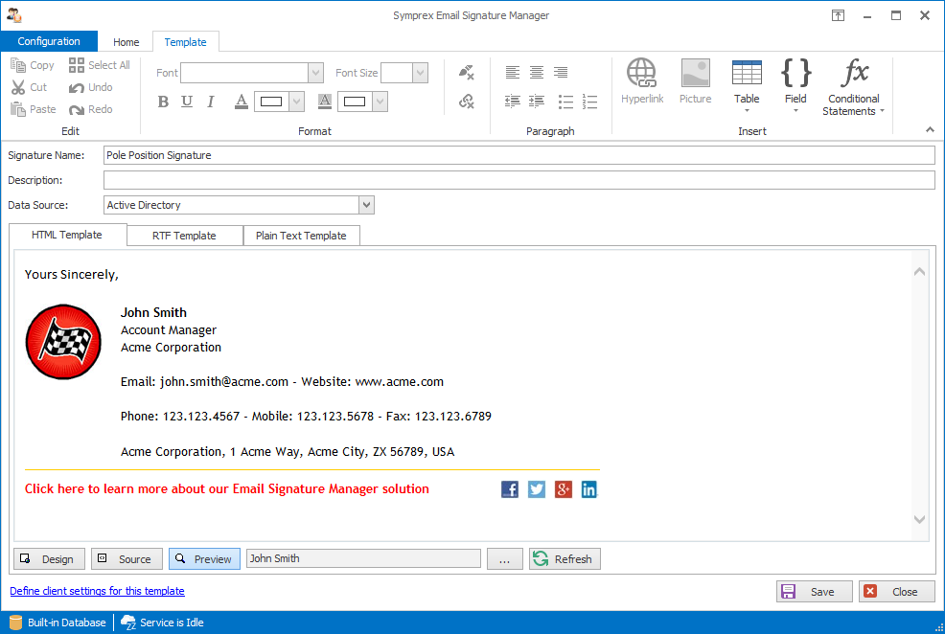Click the font color A icon
945x634 pixels.
pos(242,102)
